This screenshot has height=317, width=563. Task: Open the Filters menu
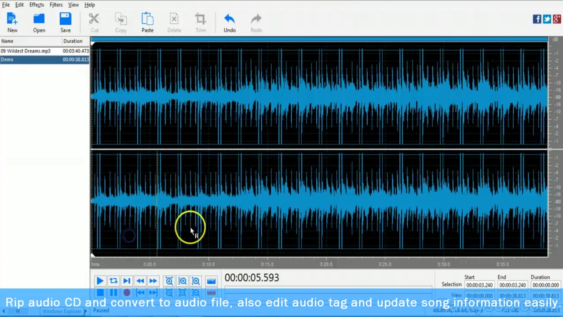[56, 5]
